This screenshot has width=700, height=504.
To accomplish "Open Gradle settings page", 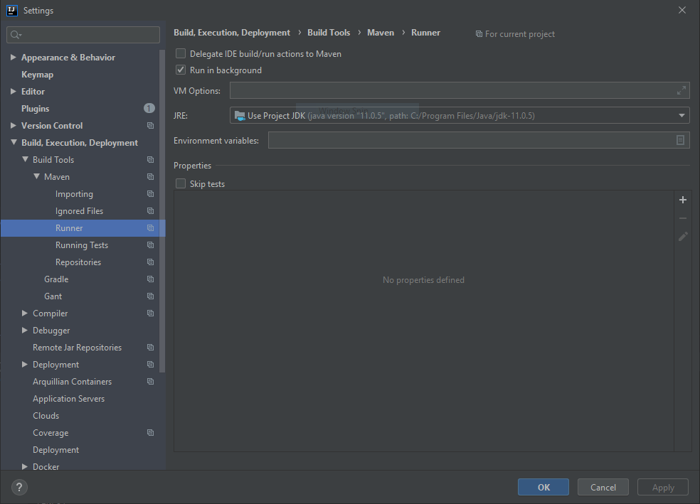I will pos(56,279).
